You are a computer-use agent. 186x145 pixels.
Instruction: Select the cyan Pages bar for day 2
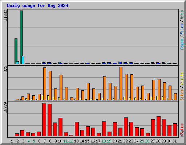pos(17,63)
